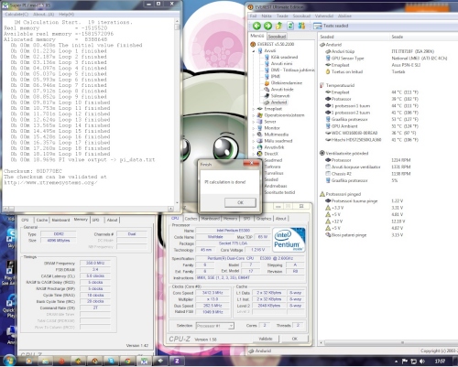Image resolution: width=458 pixels, height=367 pixels.
Task: Click the CPU-Z purple Z taskbar icon
Action: [x=177, y=362]
